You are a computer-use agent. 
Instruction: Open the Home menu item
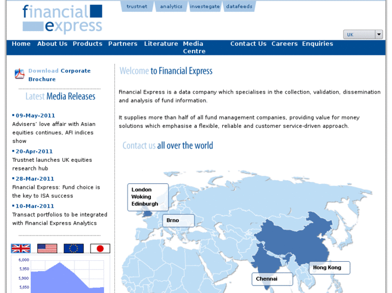point(21,44)
